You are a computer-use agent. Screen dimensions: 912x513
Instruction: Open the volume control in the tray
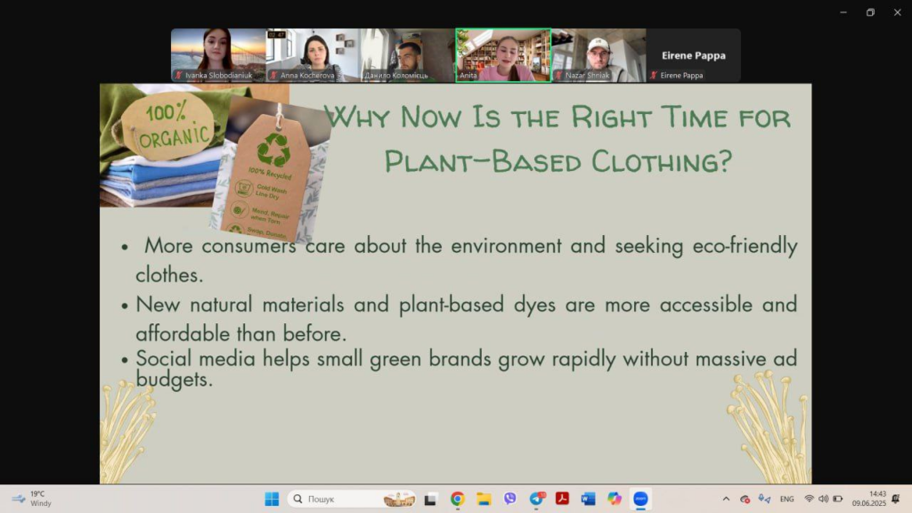pos(823,499)
